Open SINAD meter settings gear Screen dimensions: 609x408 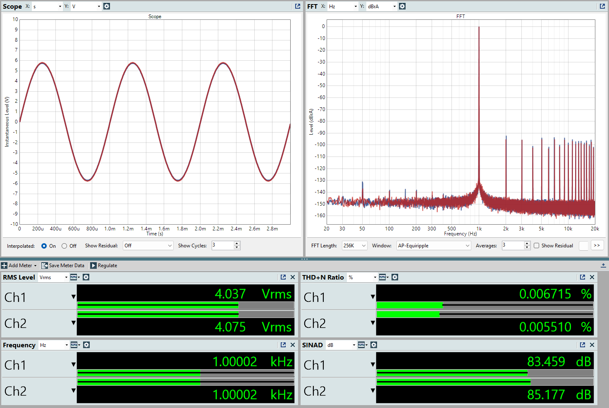(374, 345)
